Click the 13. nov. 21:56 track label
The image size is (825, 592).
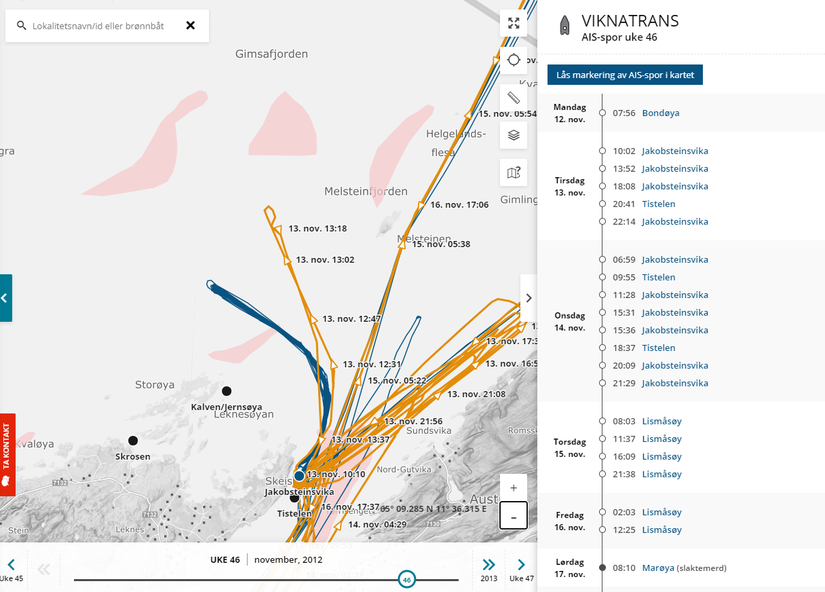[413, 422]
